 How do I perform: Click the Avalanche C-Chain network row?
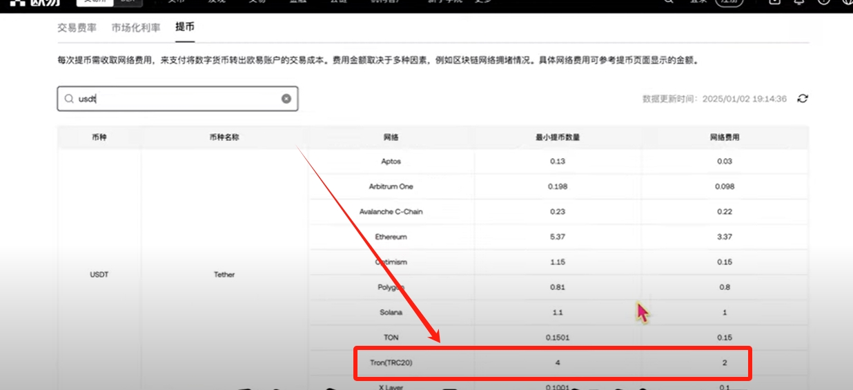pyautogui.click(x=558, y=212)
